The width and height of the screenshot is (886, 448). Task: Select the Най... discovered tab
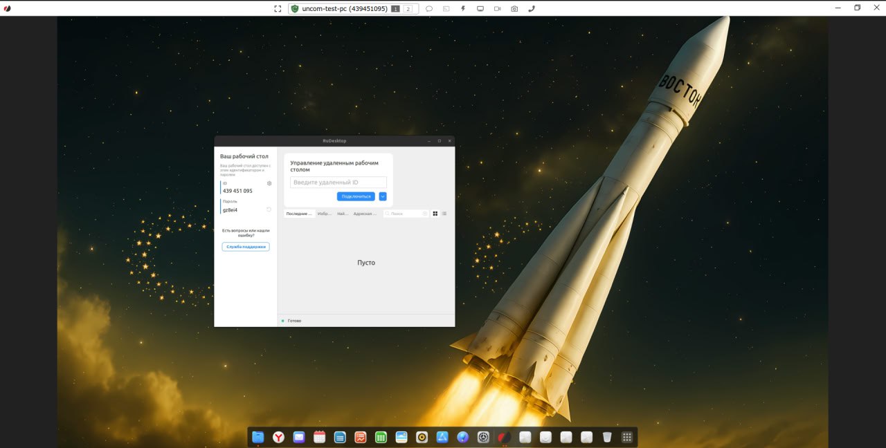point(343,214)
